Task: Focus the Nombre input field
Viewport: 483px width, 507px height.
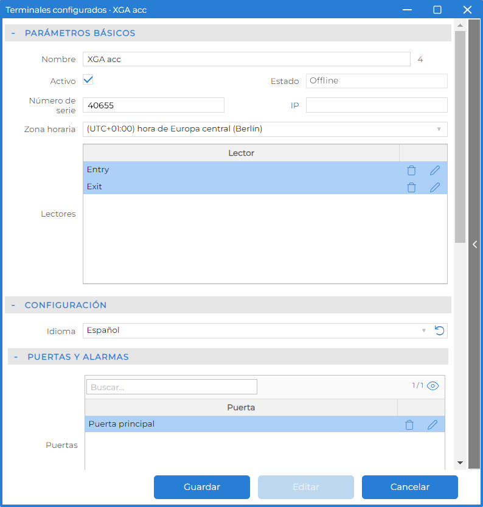Action: pyautogui.click(x=246, y=59)
